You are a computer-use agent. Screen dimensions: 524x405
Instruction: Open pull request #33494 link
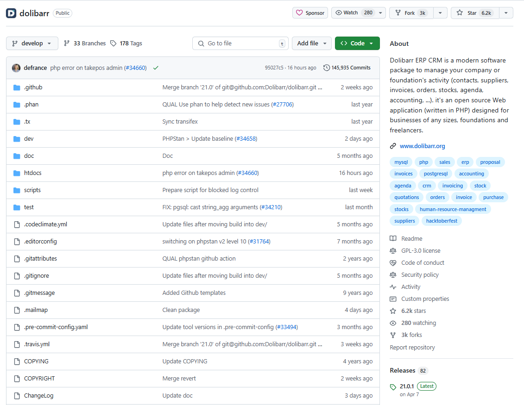286,327
